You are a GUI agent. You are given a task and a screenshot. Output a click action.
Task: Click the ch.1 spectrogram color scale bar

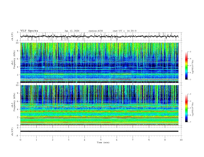(186, 66)
